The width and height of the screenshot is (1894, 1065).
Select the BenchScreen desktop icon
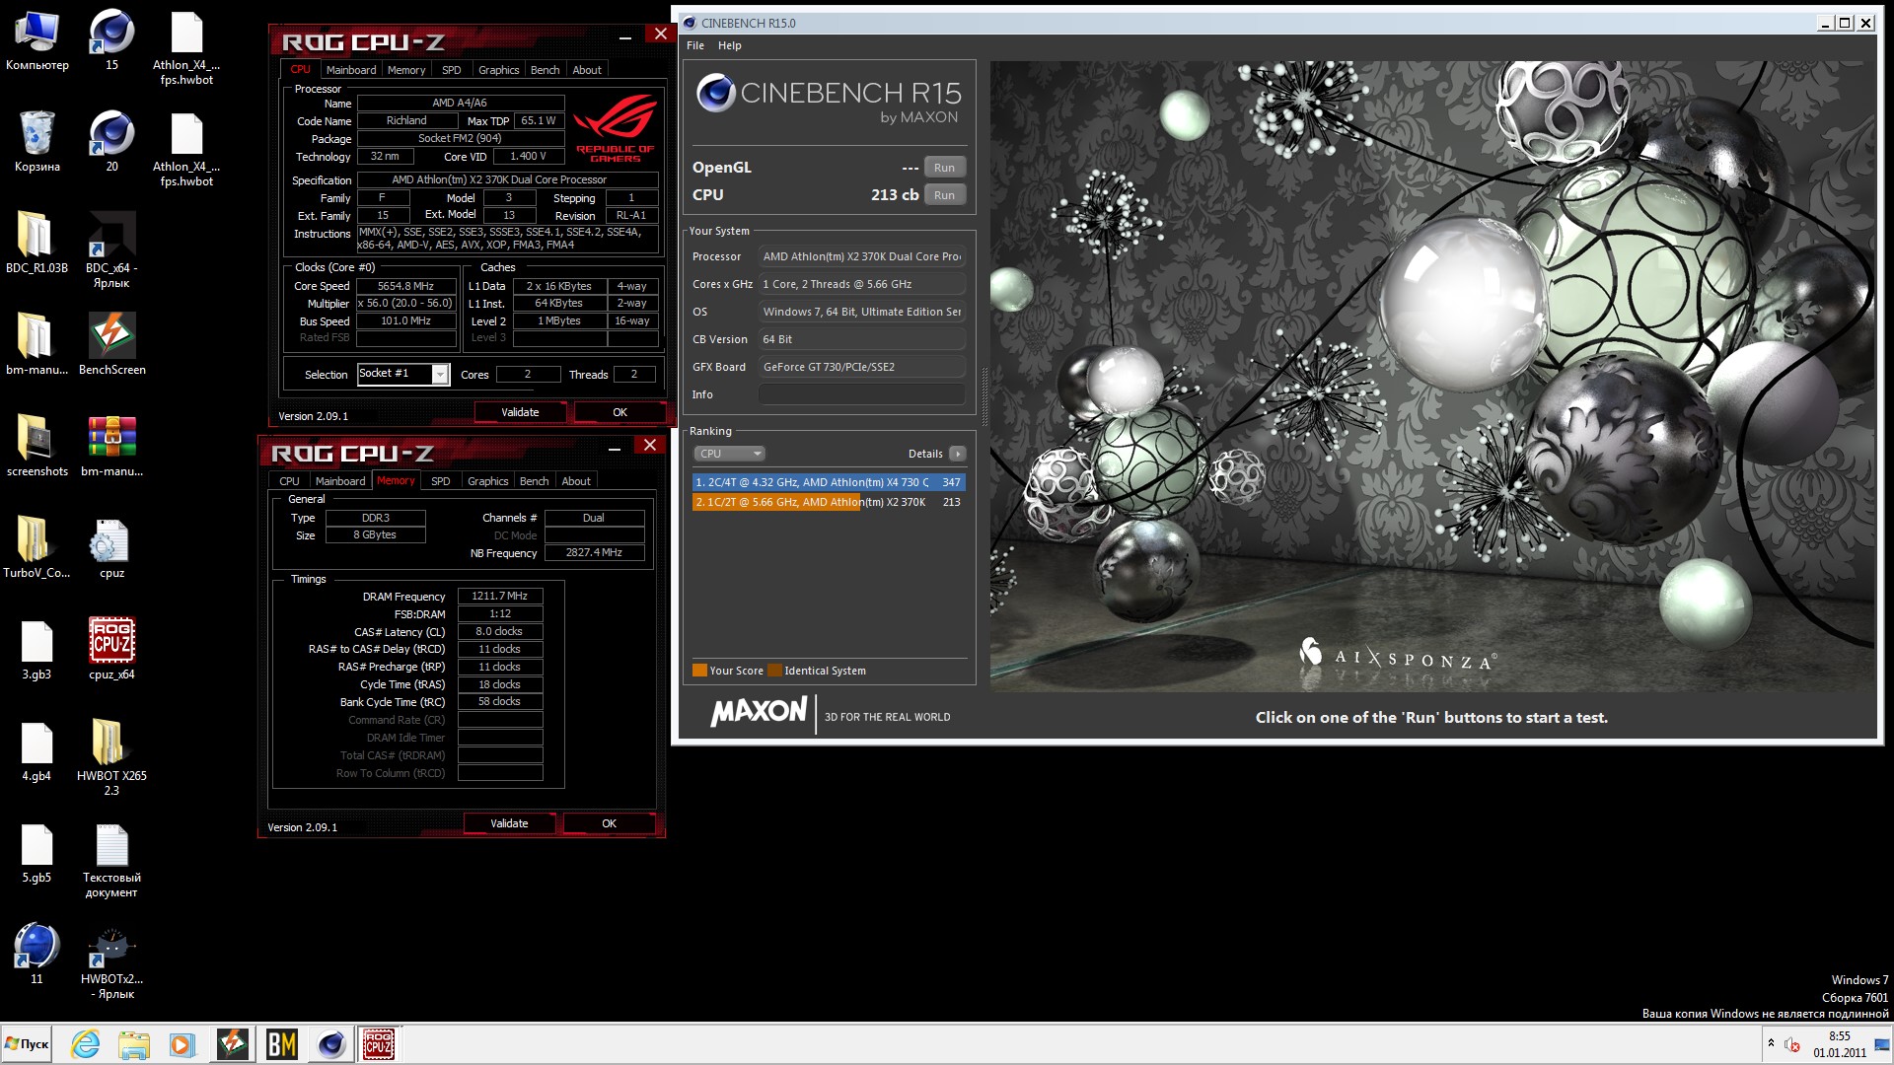tap(111, 344)
